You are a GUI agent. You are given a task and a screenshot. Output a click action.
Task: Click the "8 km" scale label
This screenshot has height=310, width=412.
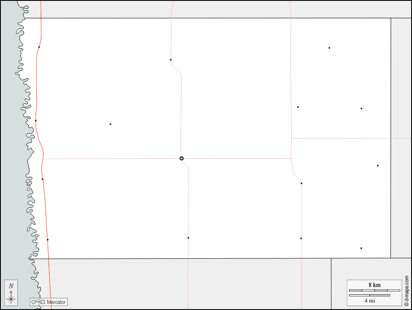click(374, 285)
